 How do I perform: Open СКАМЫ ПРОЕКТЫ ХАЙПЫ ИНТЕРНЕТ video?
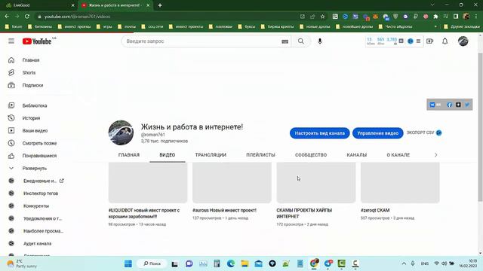point(304,213)
